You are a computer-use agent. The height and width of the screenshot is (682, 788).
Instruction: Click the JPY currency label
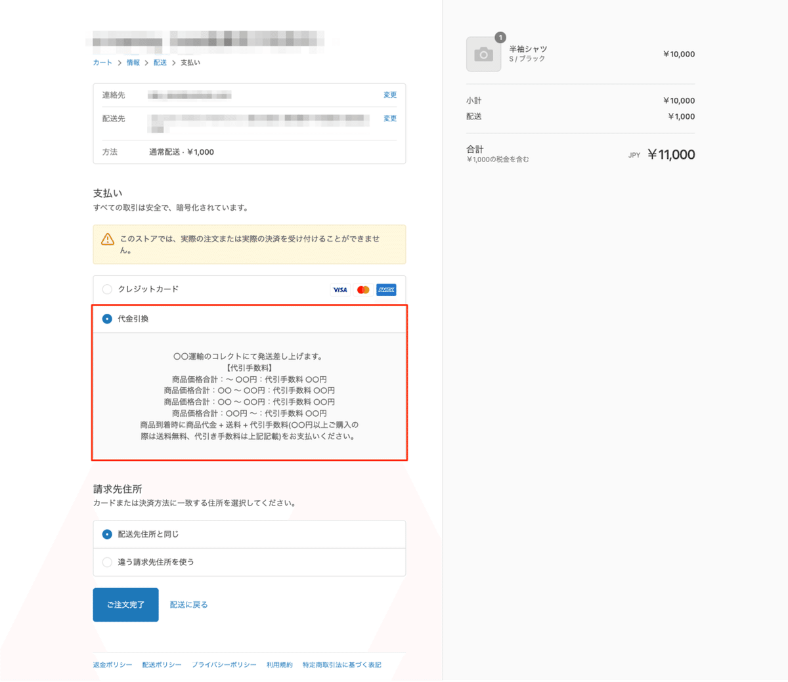[x=634, y=156]
